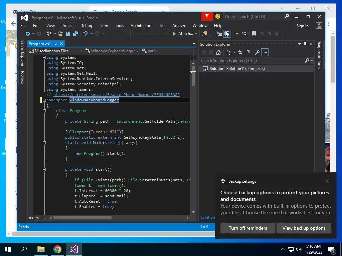Toggle auto hide pin on Solution Explorer
The image size is (342, 256).
(x=305, y=44)
